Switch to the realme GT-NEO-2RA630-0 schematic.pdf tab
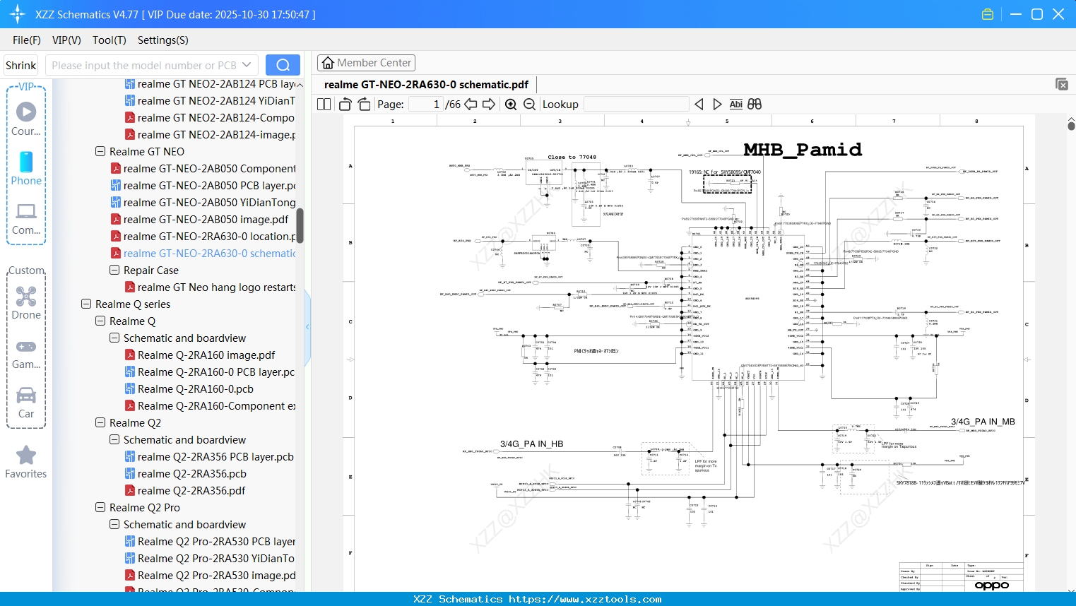This screenshot has width=1076, height=606. [x=425, y=84]
